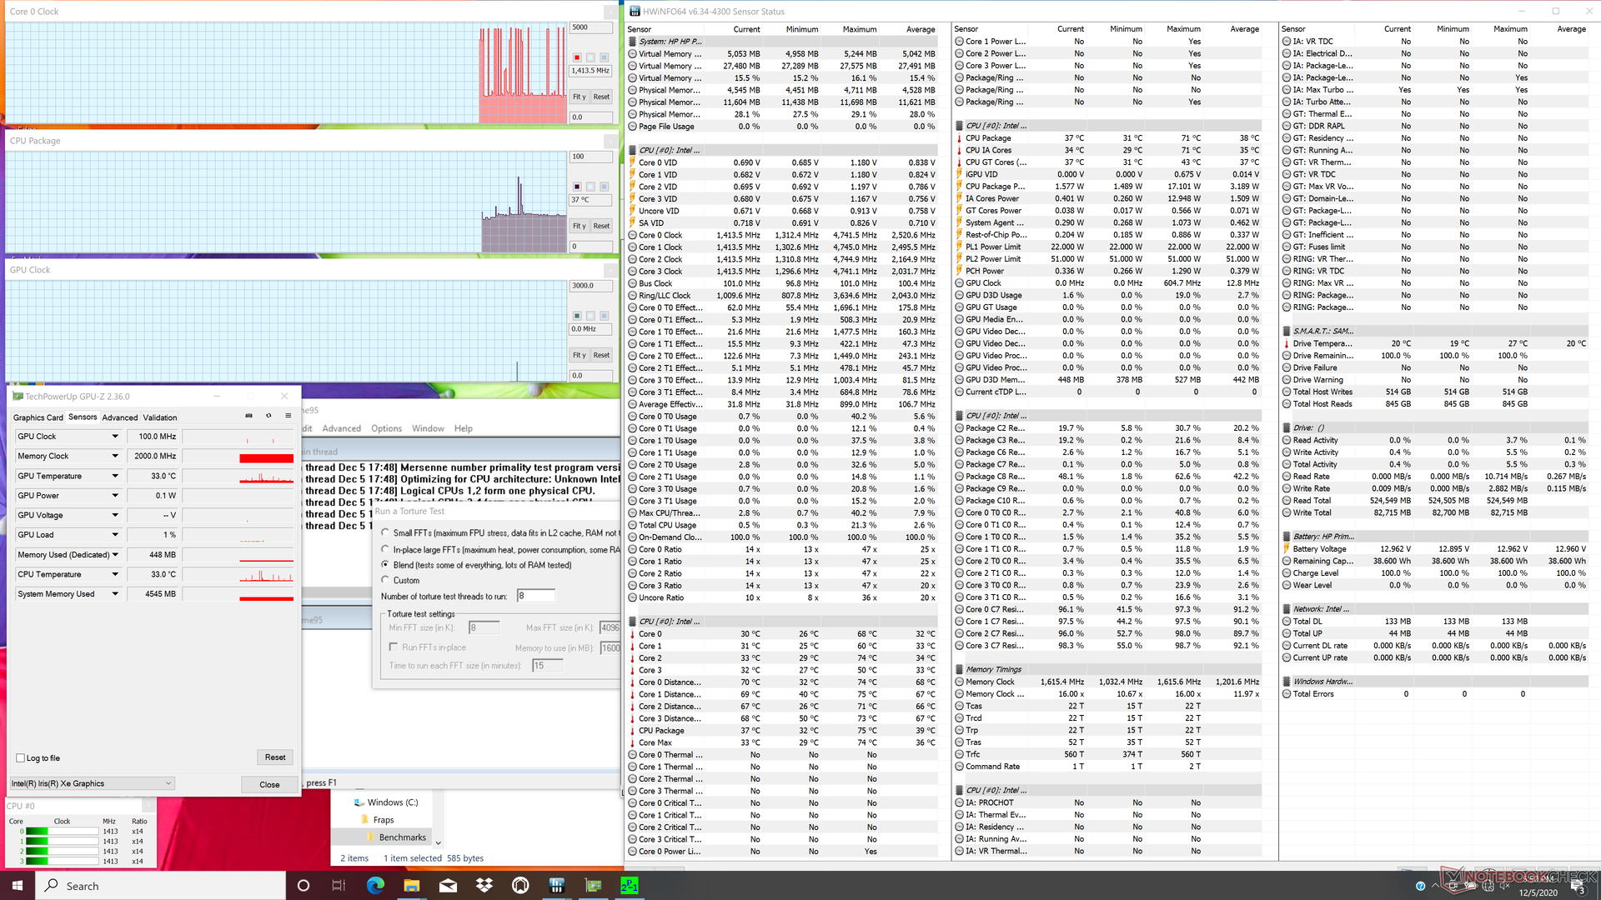Open Dropbox from taskbar
Viewport: 1601px width, 900px height.
484,885
